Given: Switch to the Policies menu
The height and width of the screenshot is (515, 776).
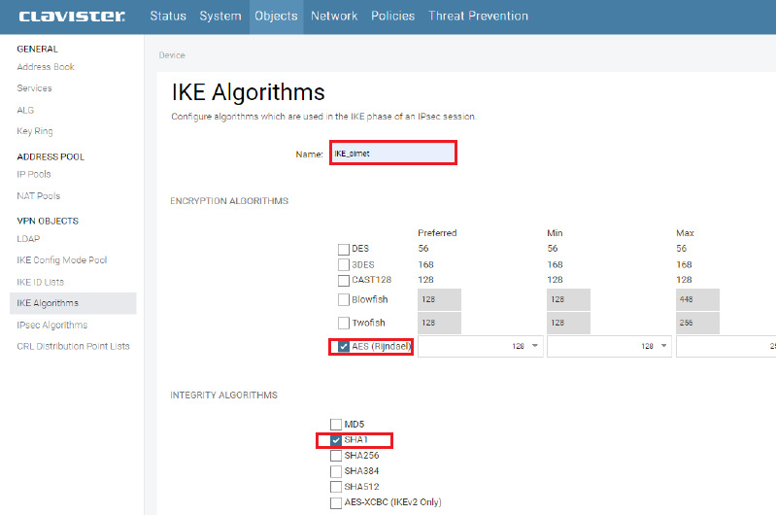Looking at the screenshot, I should (x=392, y=17).
